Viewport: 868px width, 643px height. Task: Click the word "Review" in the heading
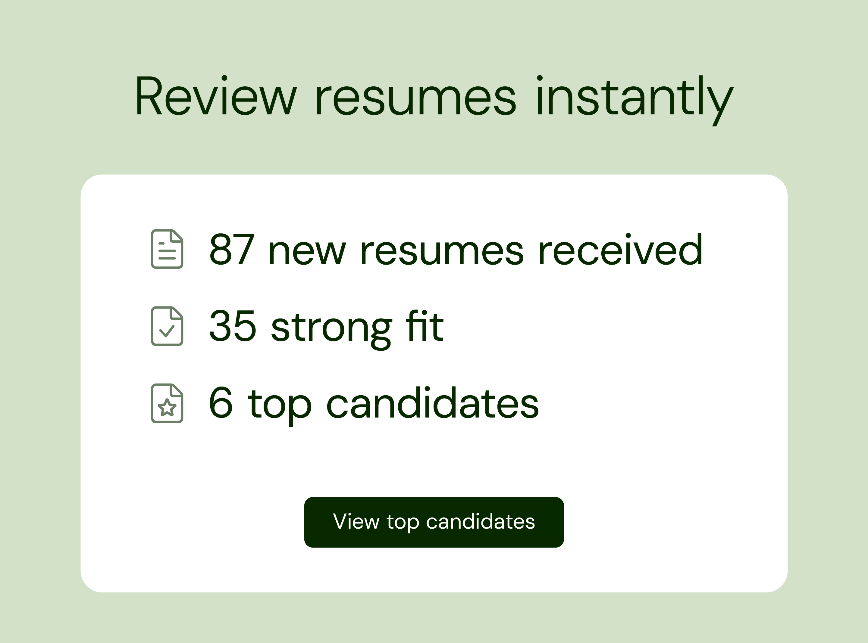point(216,97)
